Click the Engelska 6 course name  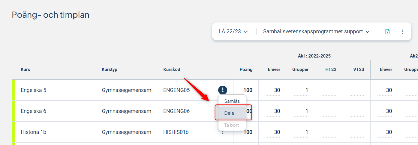click(33, 111)
